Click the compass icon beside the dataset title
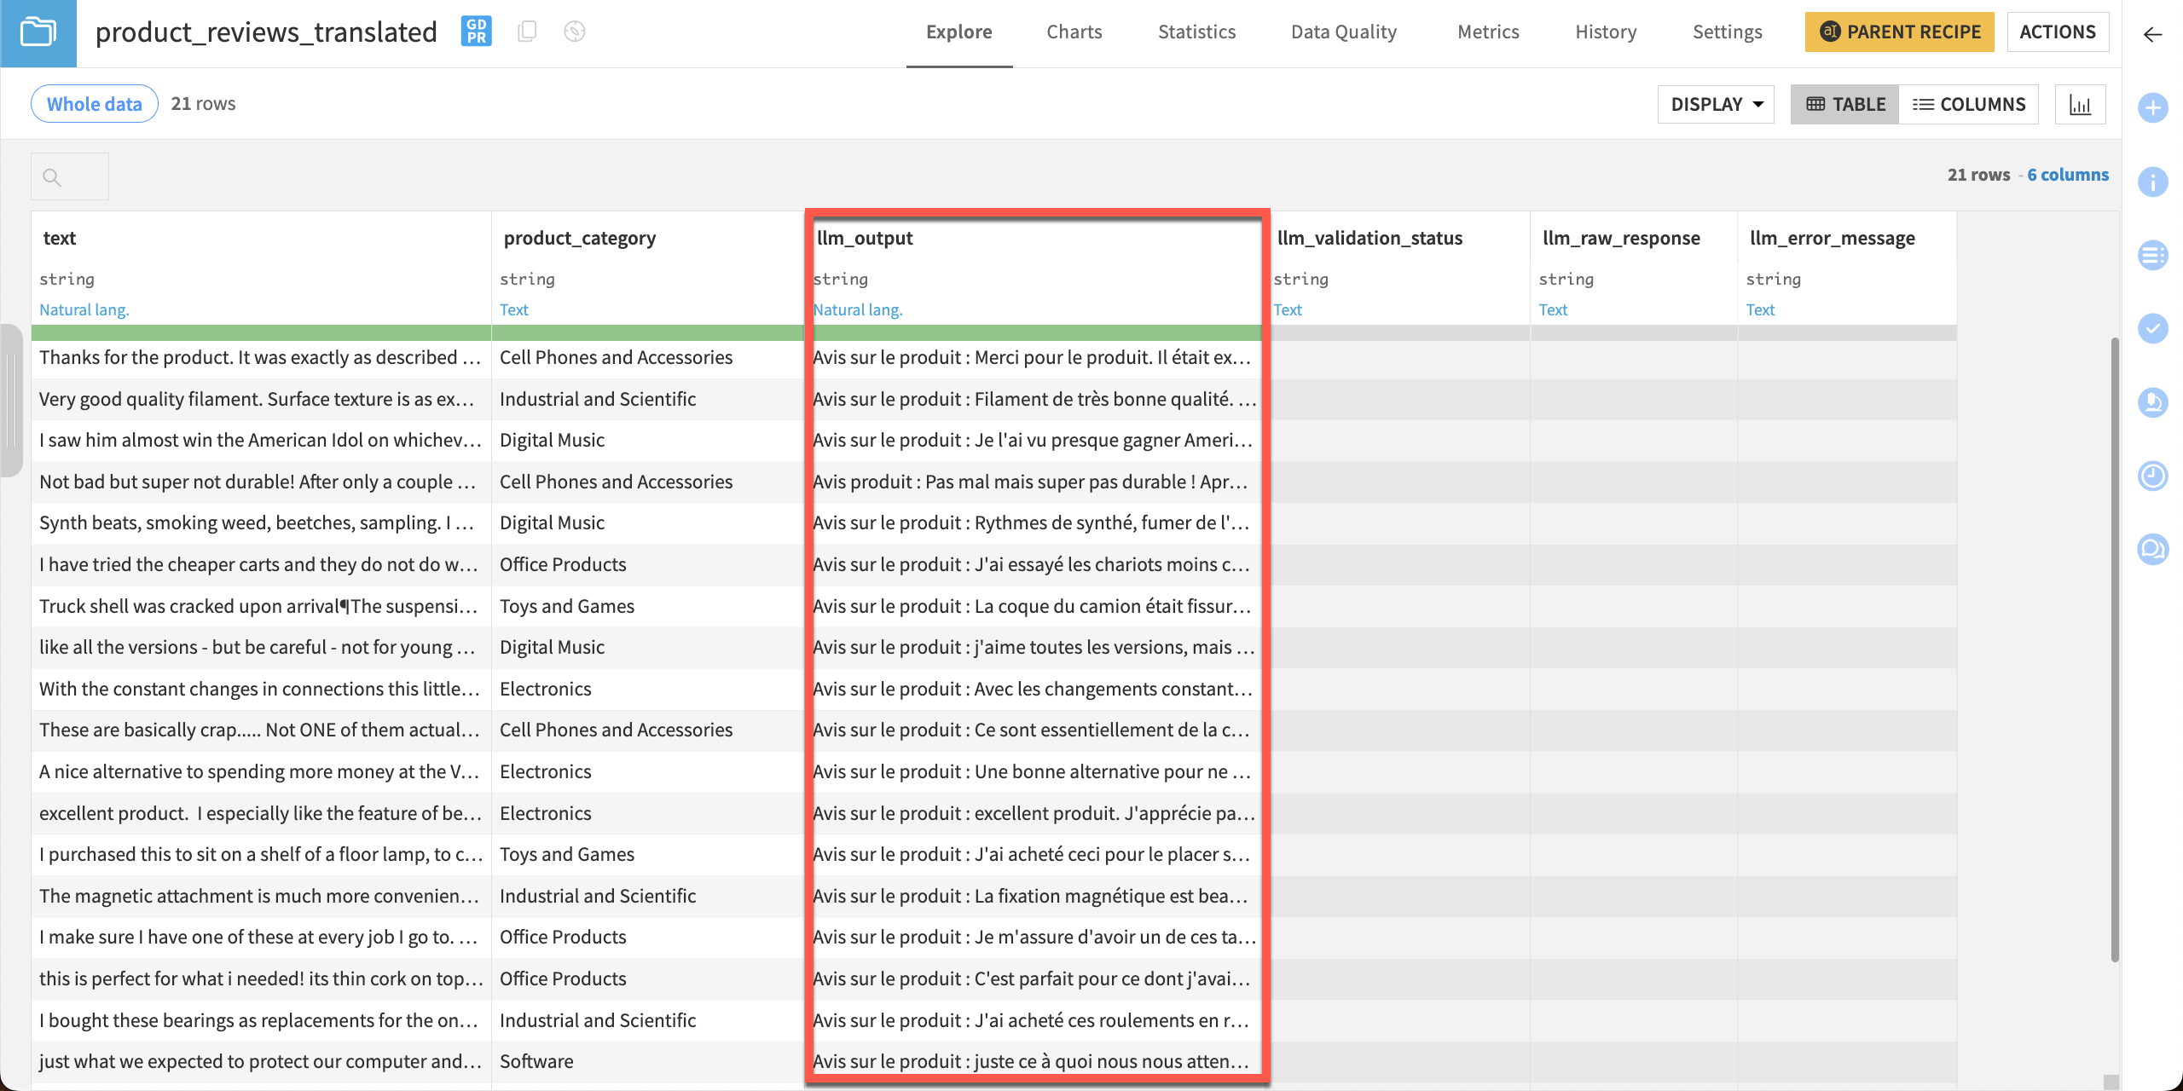Image resolution: width=2183 pixels, height=1091 pixels. (x=575, y=32)
